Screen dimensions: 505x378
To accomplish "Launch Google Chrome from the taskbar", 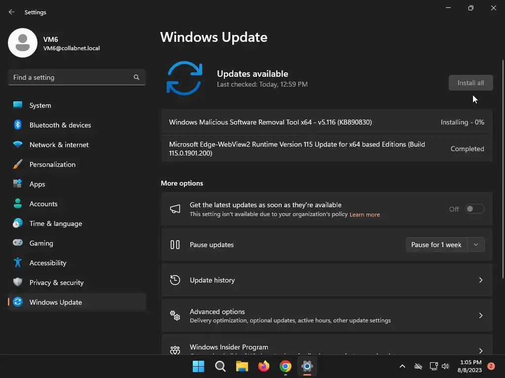I will 286,366.
